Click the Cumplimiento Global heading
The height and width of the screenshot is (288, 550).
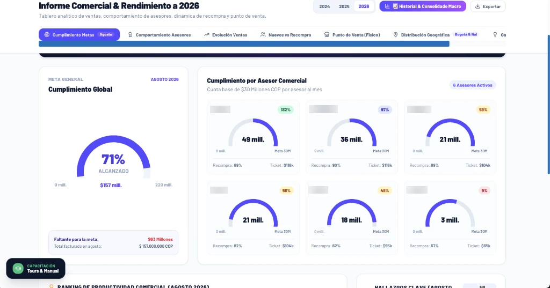click(81, 90)
